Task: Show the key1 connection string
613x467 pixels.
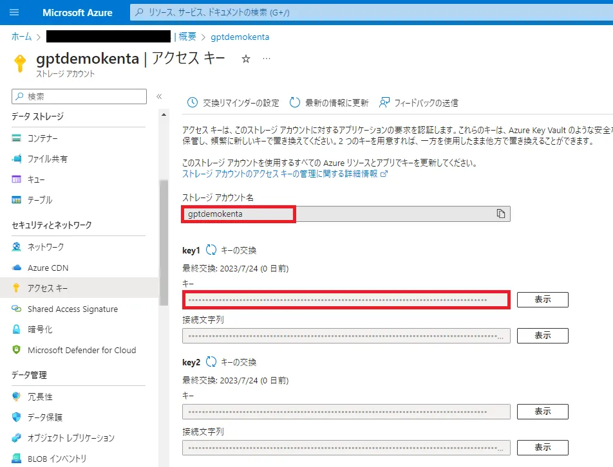Action: [543, 335]
